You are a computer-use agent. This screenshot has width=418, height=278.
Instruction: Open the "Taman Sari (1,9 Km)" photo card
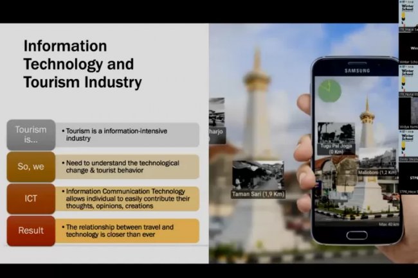click(x=258, y=180)
